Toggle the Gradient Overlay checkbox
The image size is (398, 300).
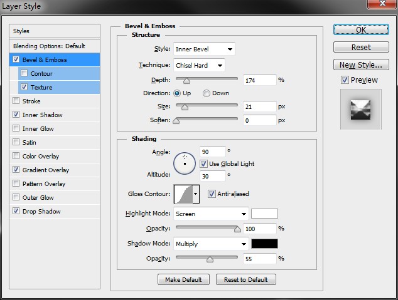[16, 169]
